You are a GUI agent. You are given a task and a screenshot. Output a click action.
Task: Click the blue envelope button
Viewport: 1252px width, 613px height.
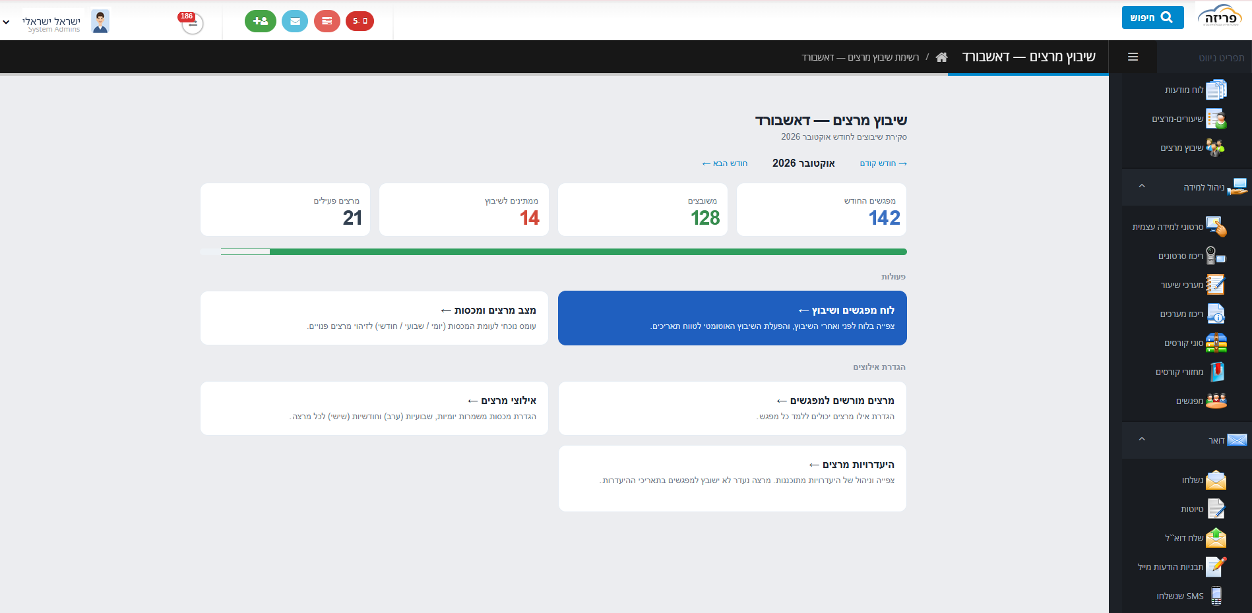point(295,21)
